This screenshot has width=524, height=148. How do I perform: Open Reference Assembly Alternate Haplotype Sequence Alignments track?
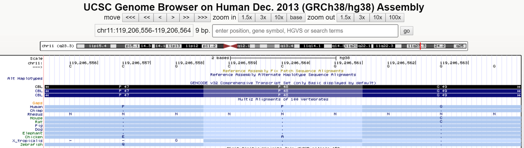(283, 74)
